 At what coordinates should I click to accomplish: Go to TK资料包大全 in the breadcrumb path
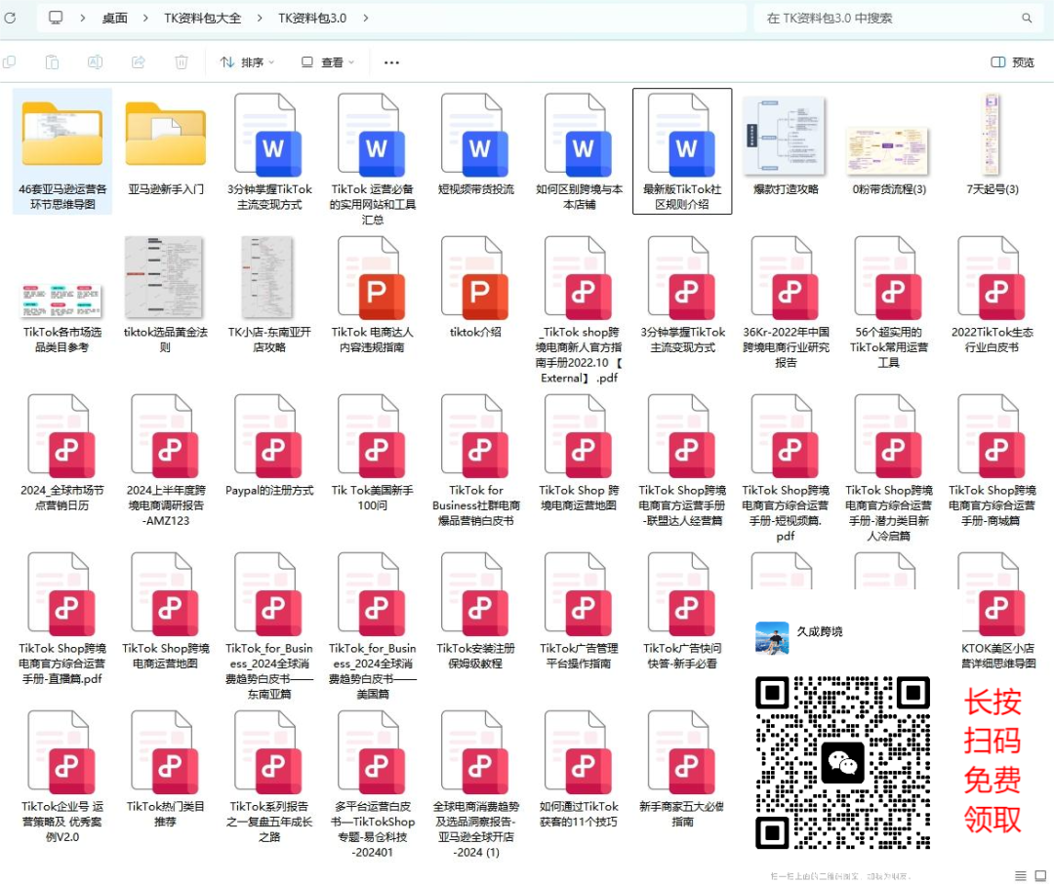click(202, 19)
